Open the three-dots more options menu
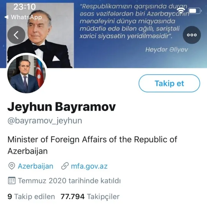The image size is (207, 209). (x=192, y=35)
